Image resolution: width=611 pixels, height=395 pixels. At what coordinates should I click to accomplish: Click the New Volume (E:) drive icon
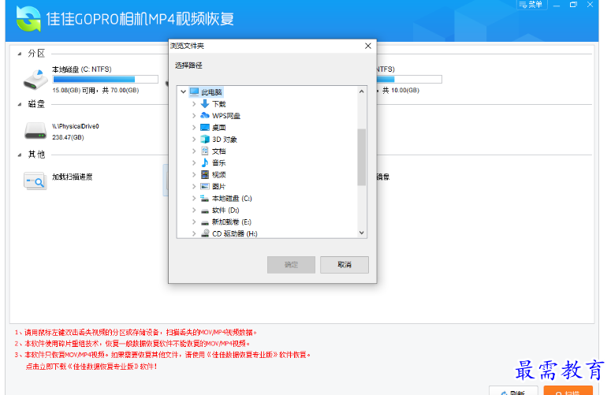(x=204, y=222)
